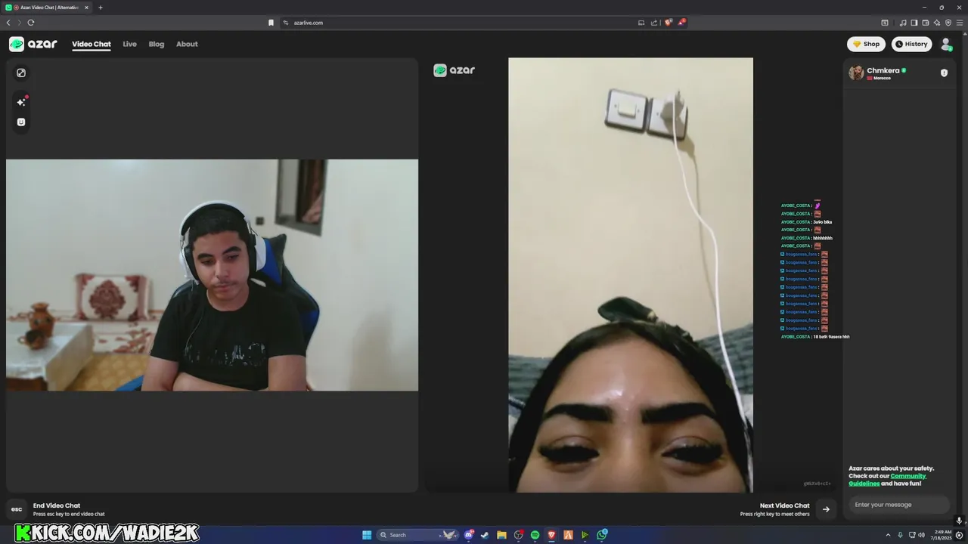Reload the current page

31,23
